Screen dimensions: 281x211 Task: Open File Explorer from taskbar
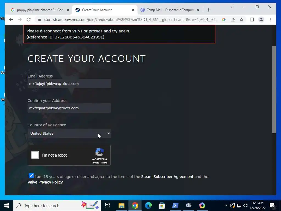pyautogui.click(x=121, y=206)
